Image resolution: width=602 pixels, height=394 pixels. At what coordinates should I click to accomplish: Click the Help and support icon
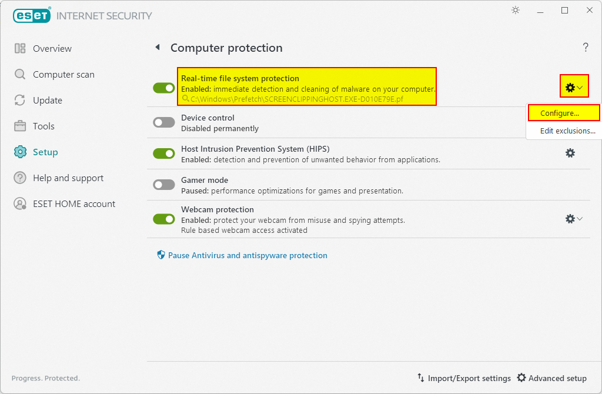click(20, 178)
